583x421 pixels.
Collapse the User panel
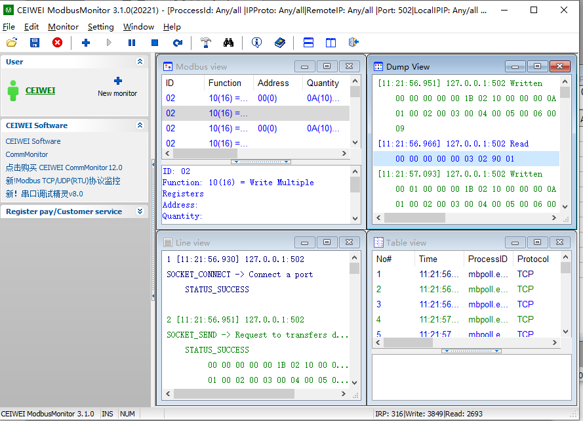140,62
